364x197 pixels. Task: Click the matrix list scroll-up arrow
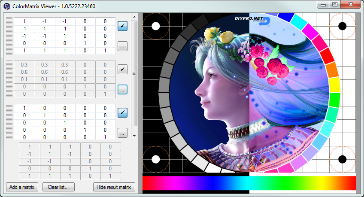tap(134, 17)
